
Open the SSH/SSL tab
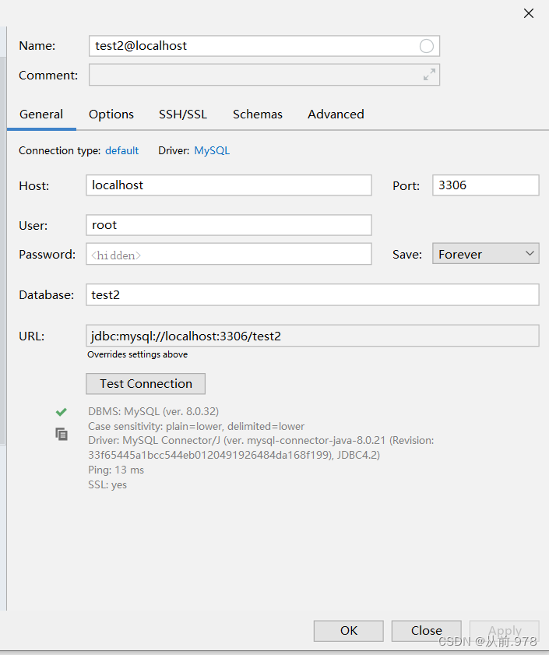click(x=182, y=114)
